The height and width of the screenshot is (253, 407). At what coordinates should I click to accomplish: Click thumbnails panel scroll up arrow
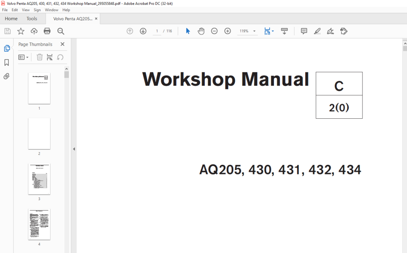pyautogui.click(x=66, y=69)
